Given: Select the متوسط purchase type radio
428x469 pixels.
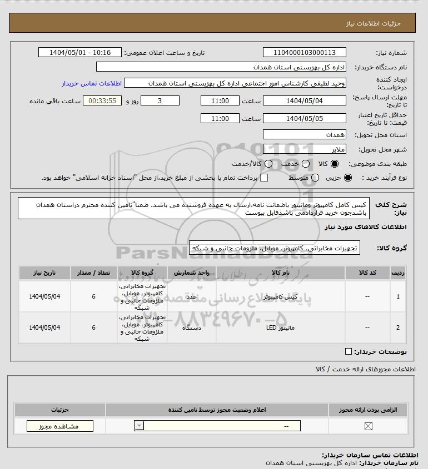Looking at the screenshot, I should point(315,178).
